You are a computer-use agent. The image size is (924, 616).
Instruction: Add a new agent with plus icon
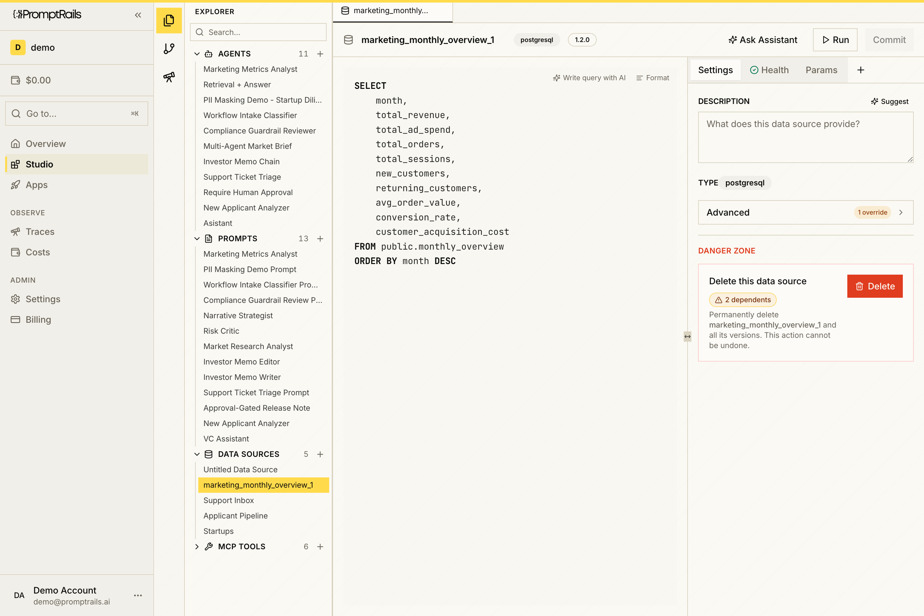tap(320, 54)
